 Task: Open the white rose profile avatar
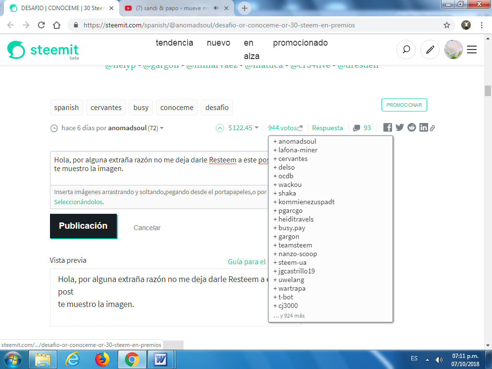(454, 49)
